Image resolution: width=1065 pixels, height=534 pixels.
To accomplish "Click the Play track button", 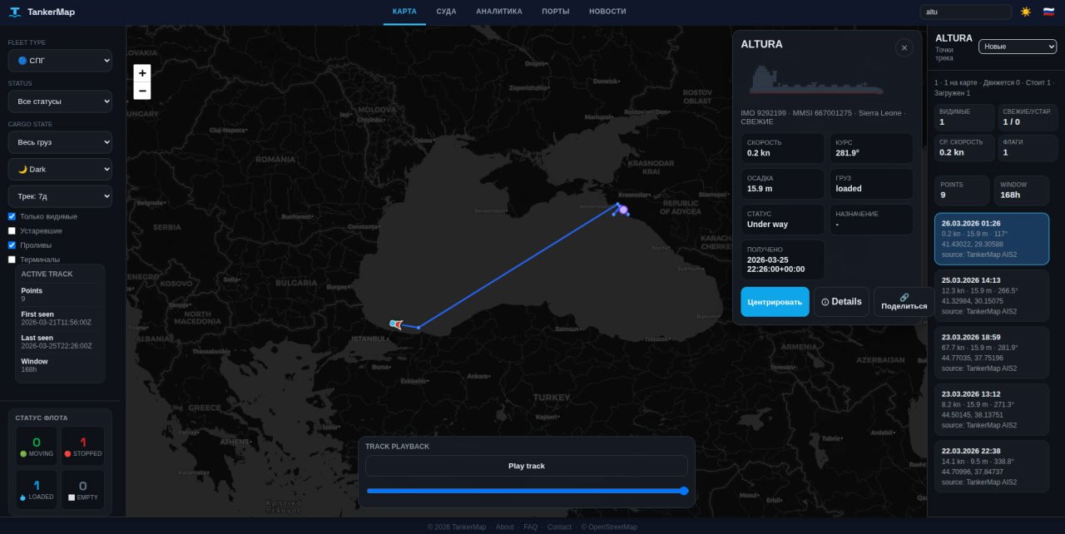I will 526,466.
